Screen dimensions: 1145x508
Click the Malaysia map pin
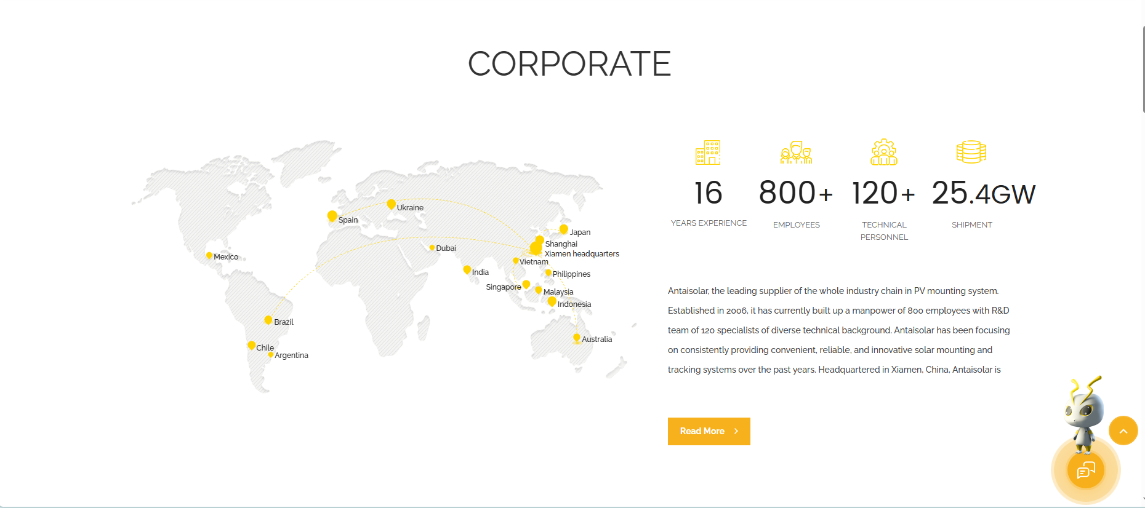pos(539,290)
